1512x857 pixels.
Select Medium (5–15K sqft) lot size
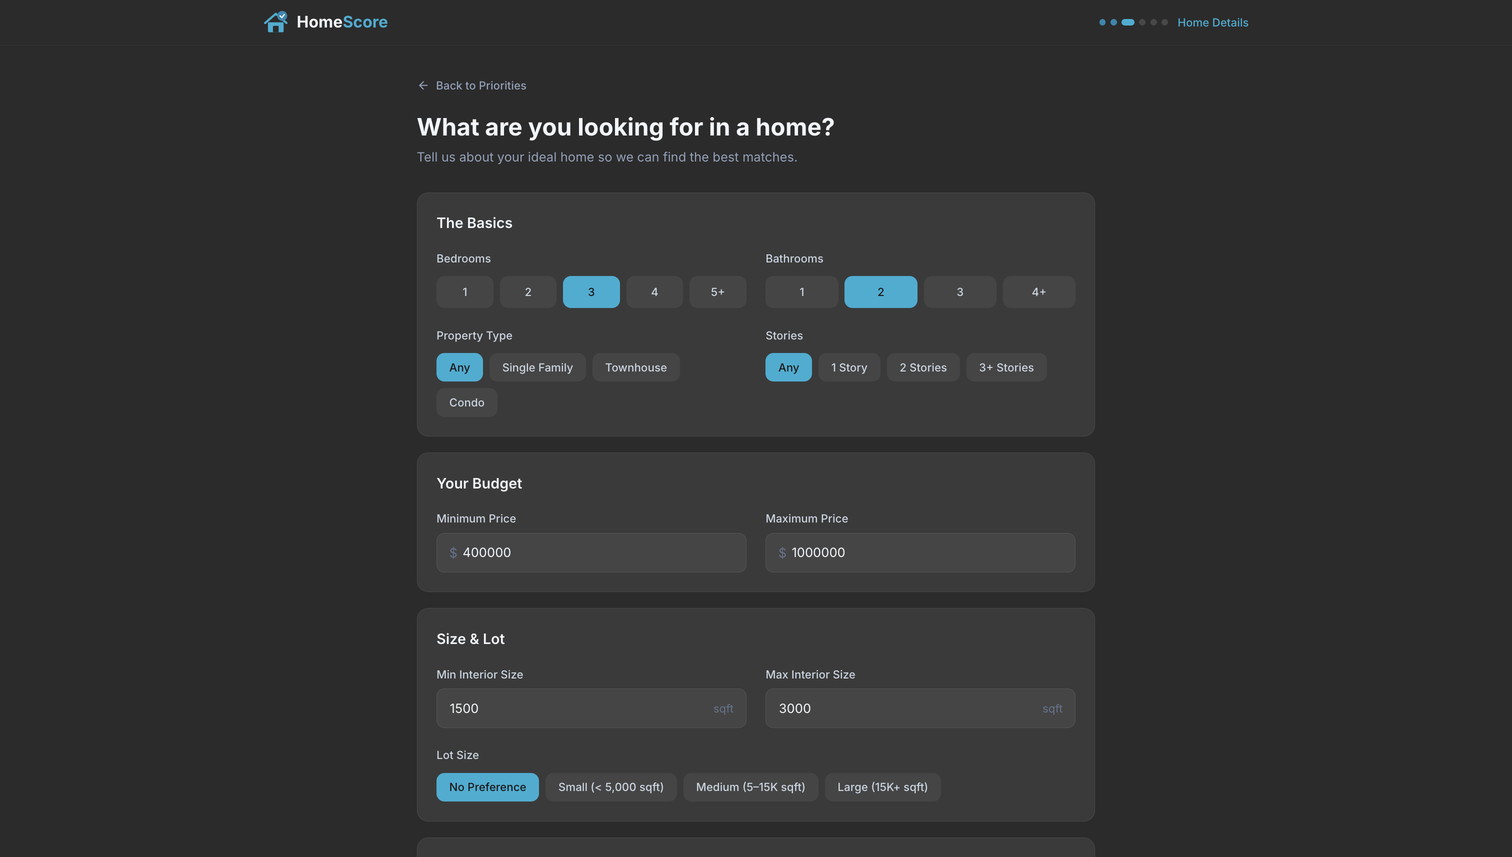(x=750, y=787)
